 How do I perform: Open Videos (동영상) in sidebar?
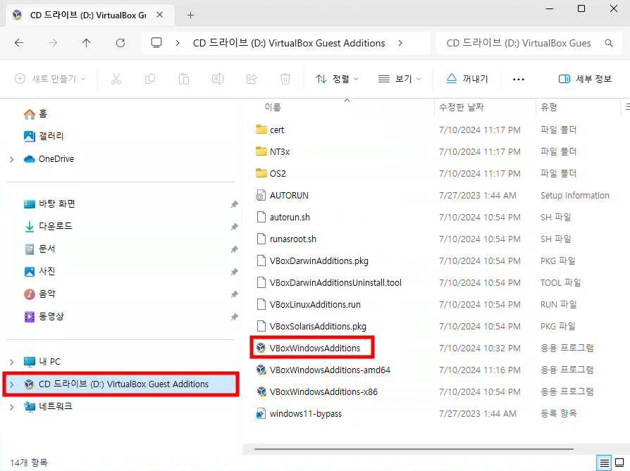tap(44, 316)
